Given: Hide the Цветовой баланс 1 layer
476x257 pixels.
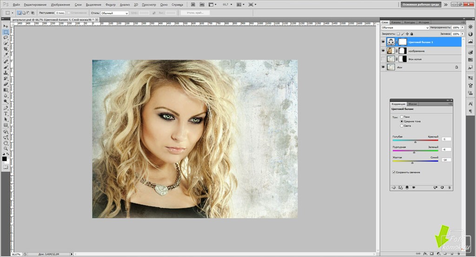Looking at the screenshot, I should [383, 42].
